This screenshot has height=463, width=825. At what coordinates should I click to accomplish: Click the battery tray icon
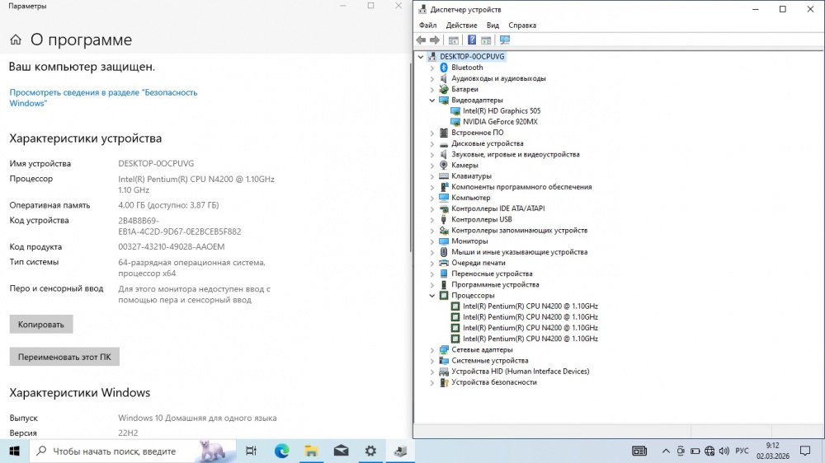coord(695,451)
